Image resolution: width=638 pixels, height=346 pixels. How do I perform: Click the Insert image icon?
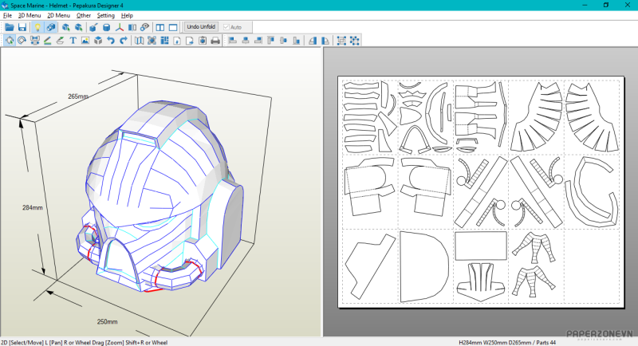click(85, 41)
